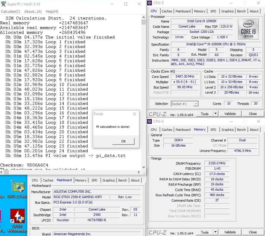Select the Caches tab in top CPU-Z window
This screenshot has width=265, height=236.
coord(167,11)
